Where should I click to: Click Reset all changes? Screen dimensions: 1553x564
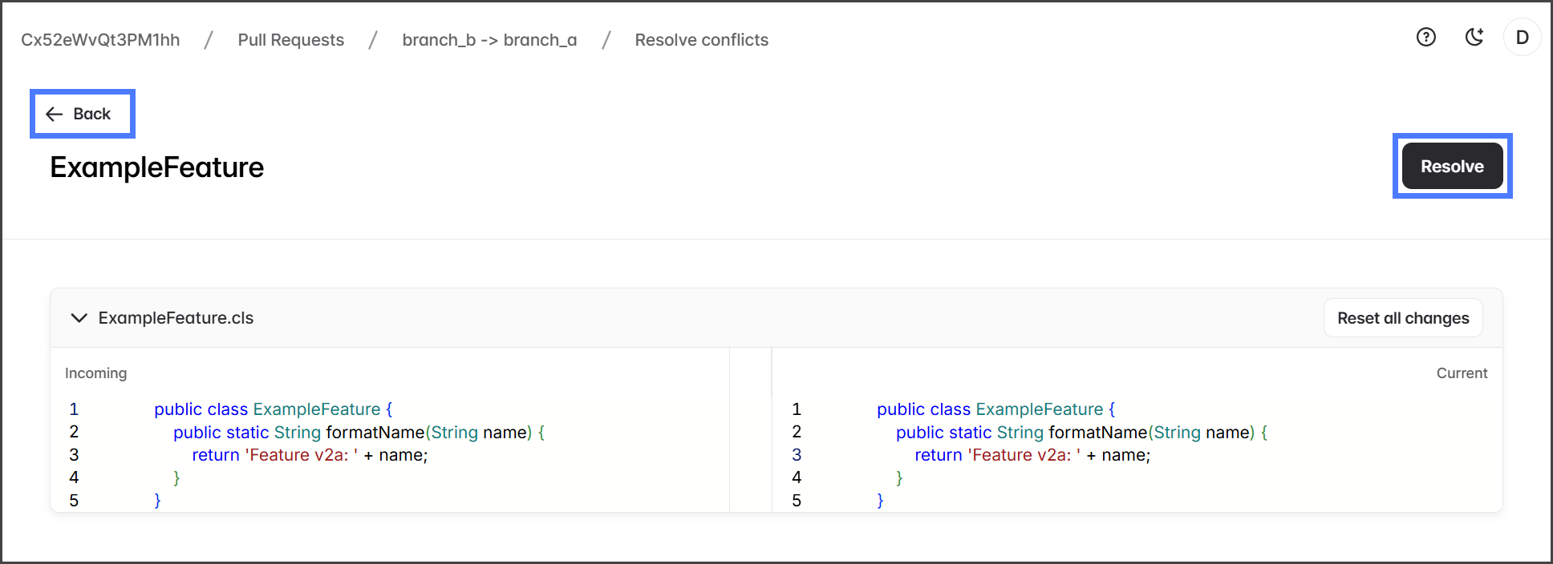point(1402,318)
